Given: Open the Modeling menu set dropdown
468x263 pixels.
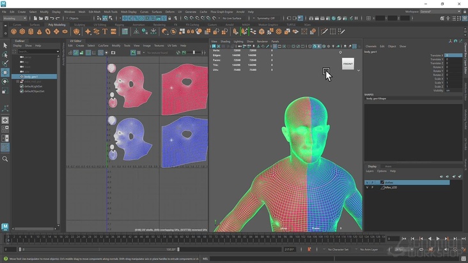Looking at the screenshot, I should 14,18.
